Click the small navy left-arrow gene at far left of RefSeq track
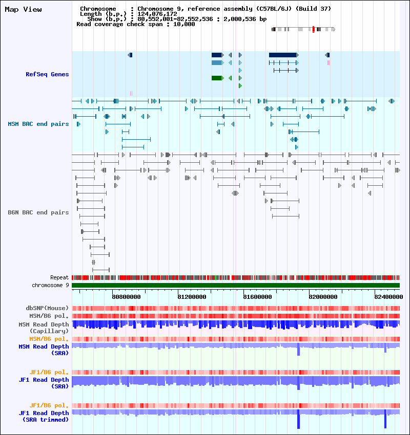Screen dimensions: 410x435 130,55
